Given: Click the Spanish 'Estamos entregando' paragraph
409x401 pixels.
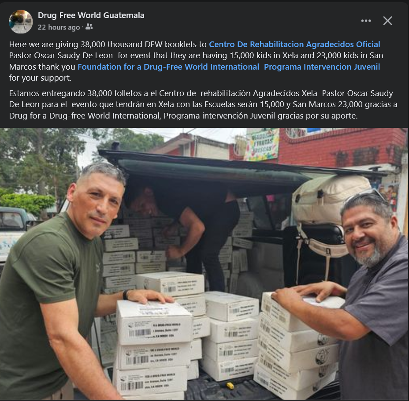Looking at the screenshot, I should [x=203, y=104].
